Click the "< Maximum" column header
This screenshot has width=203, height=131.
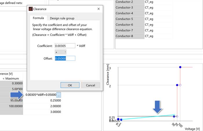[11, 79]
